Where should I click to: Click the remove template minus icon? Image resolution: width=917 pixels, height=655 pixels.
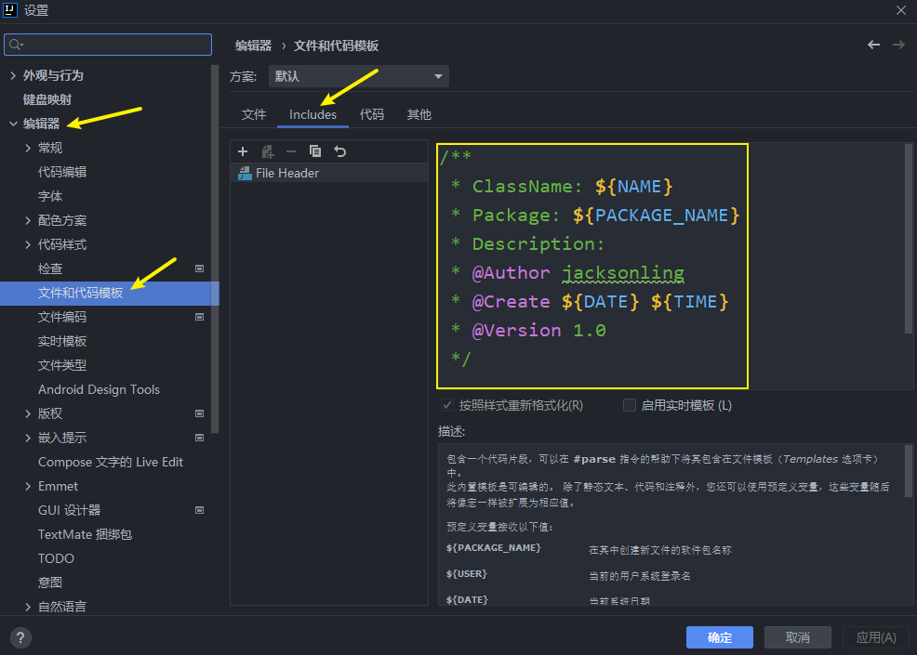point(291,151)
